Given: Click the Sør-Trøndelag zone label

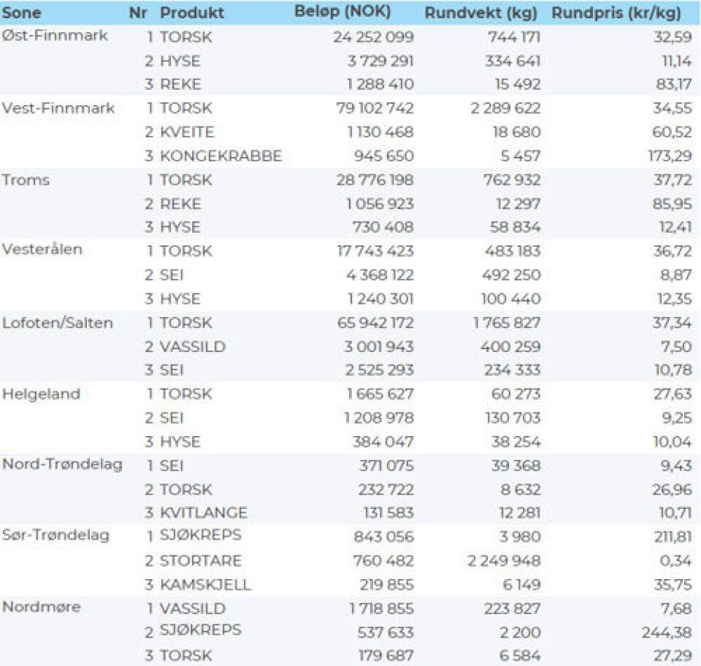Looking at the screenshot, I should (55, 536).
